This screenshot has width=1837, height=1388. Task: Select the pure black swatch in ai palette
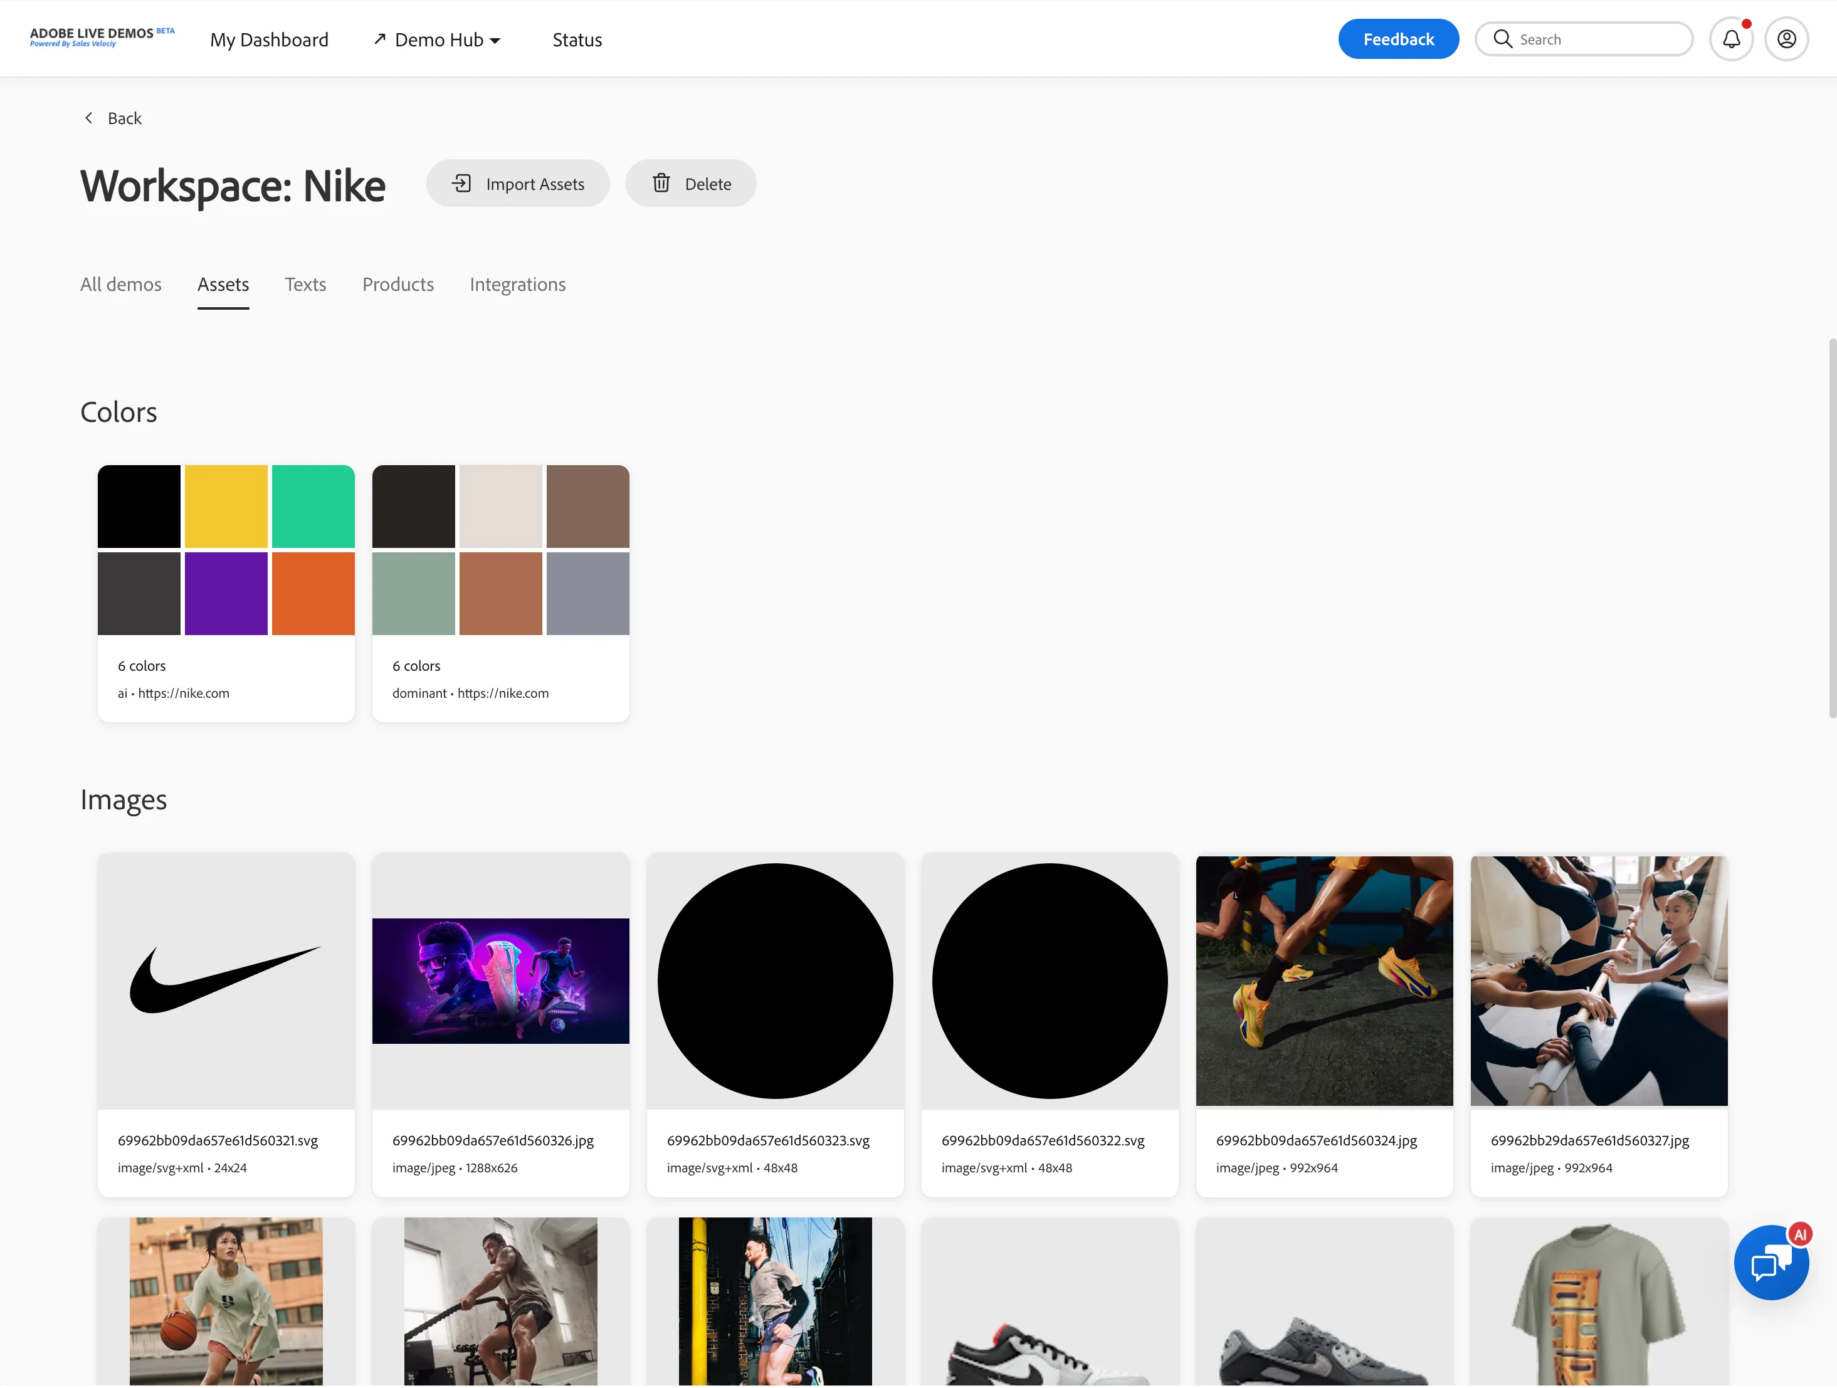pyautogui.click(x=139, y=506)
